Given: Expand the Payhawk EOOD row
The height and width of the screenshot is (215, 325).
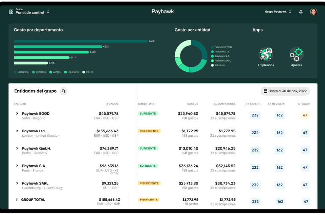Looking at the screenshot, I should click(17, 113).
